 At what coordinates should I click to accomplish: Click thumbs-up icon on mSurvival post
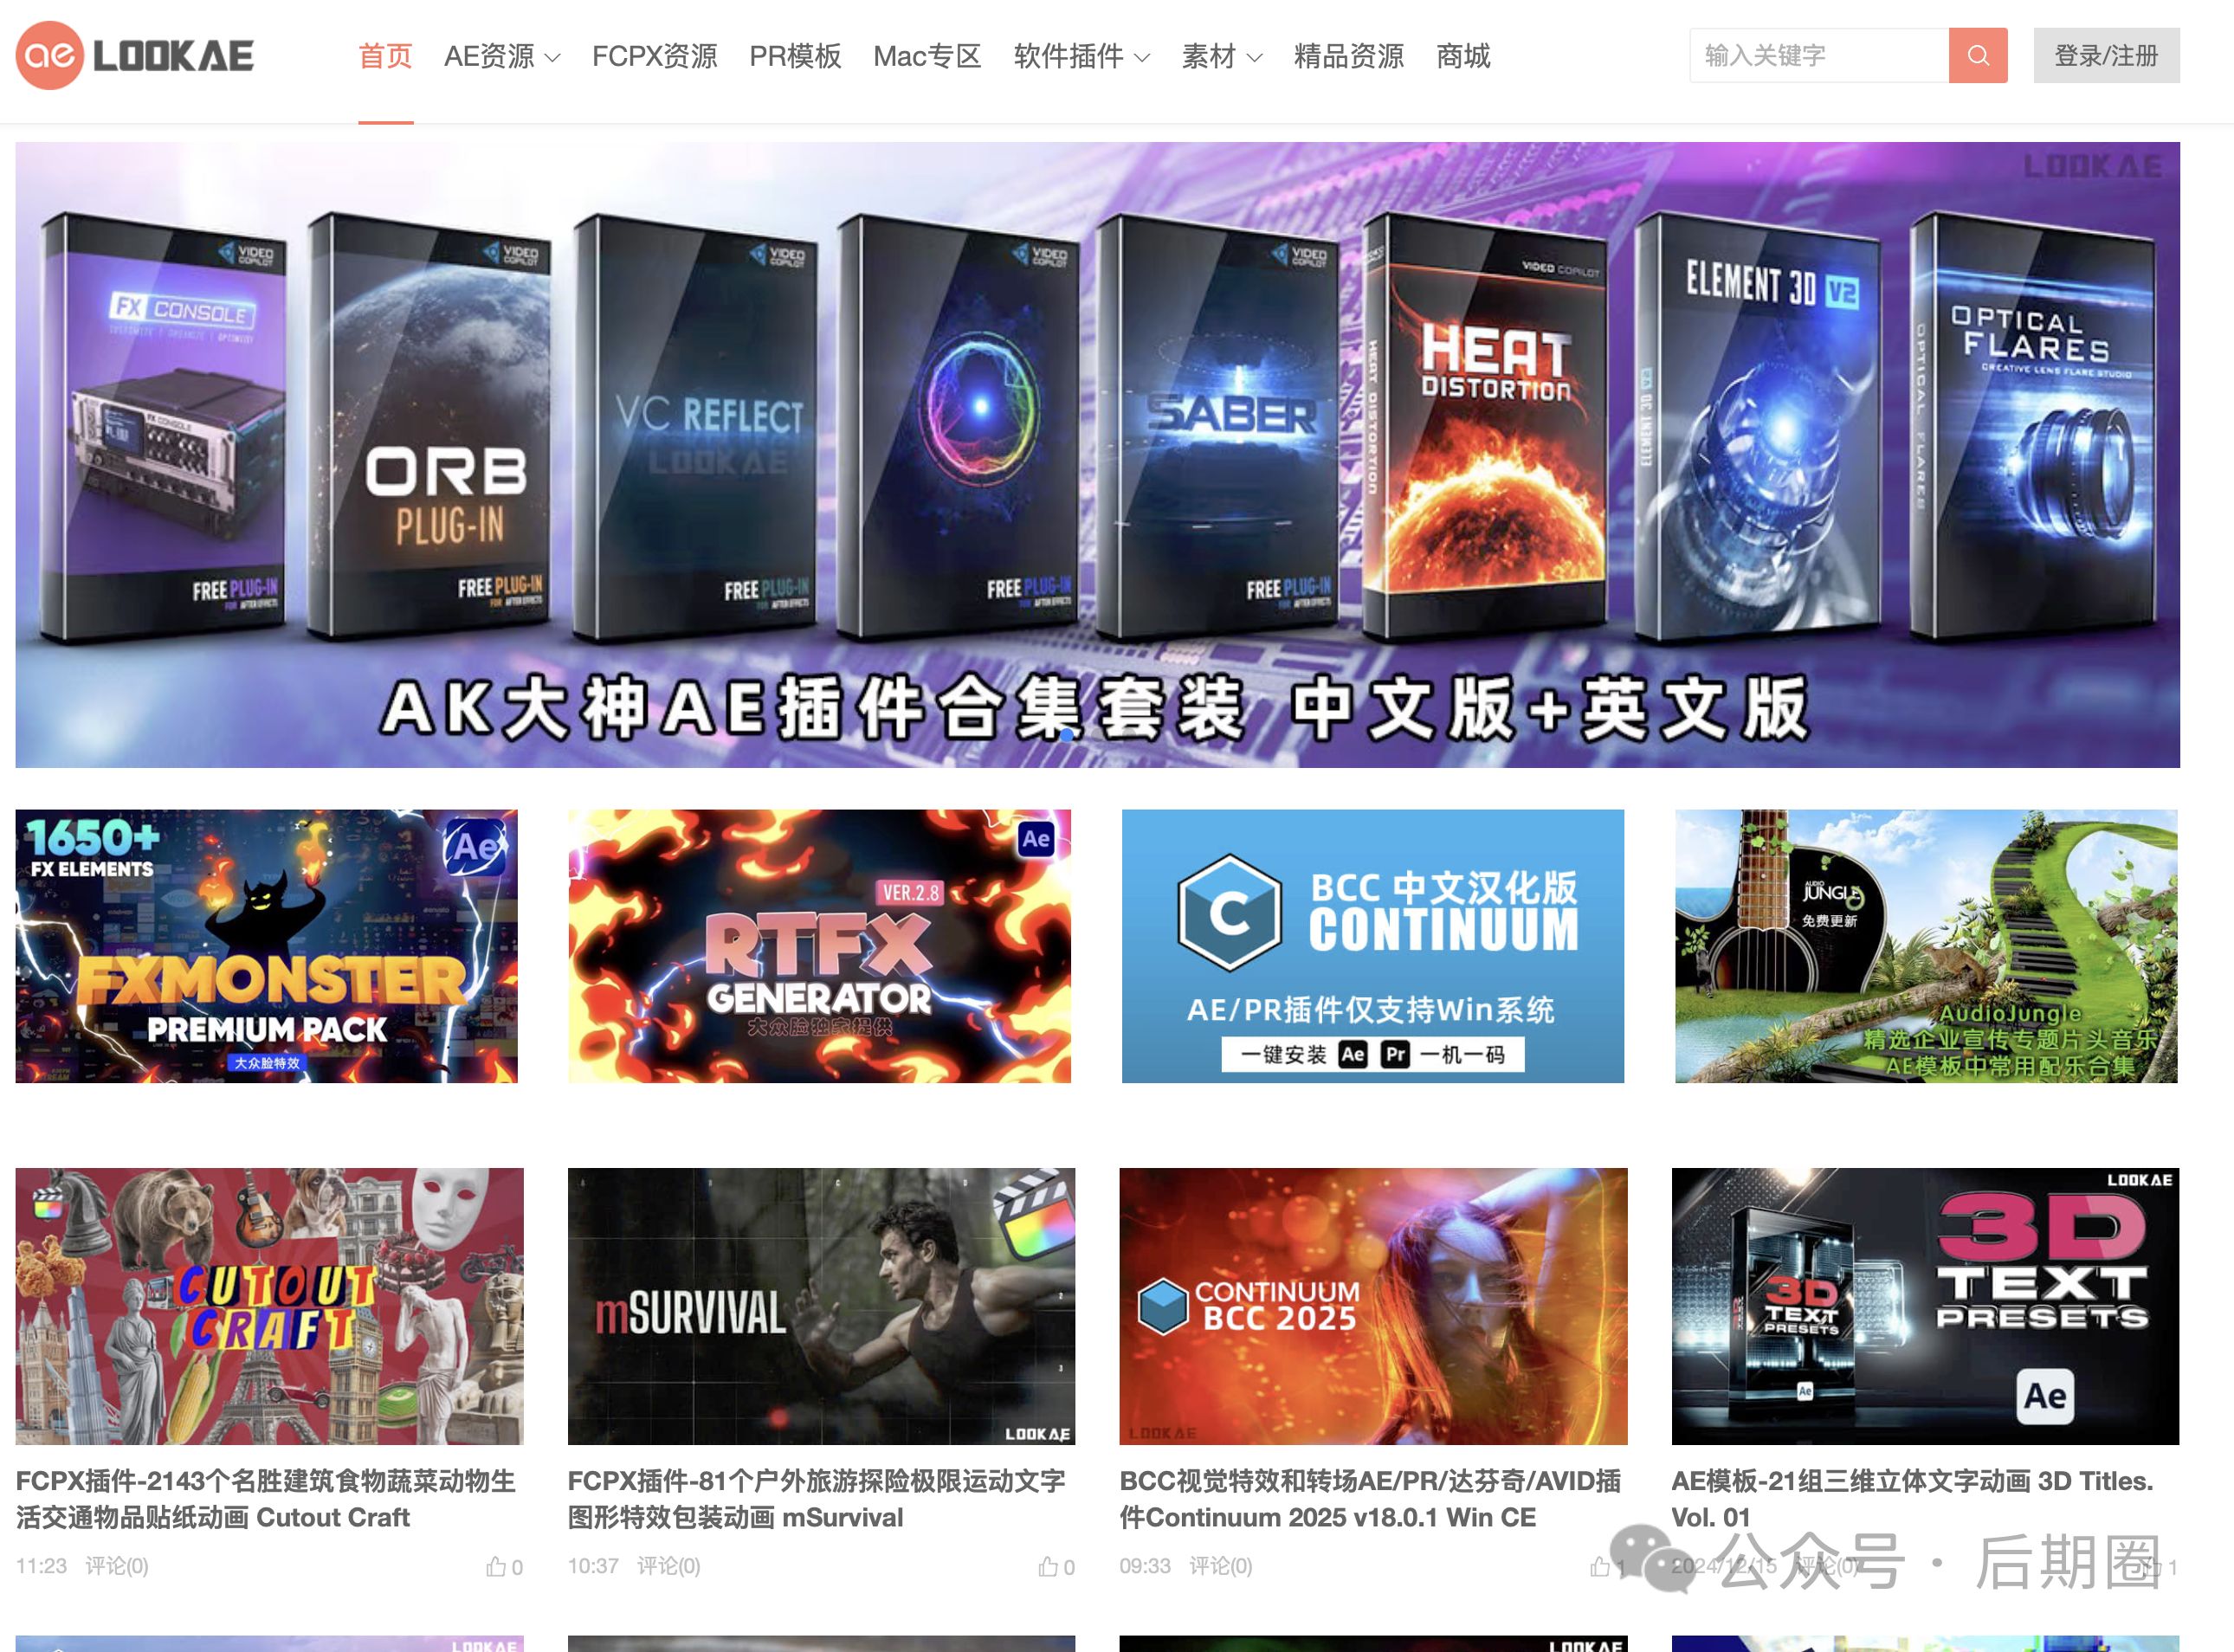(1048, 1567)
